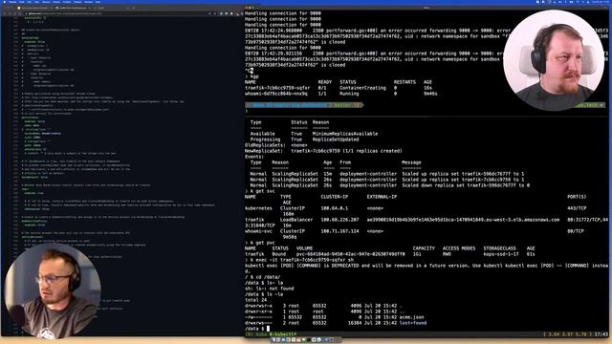This screenshot has width=612, height=344.
Task: Click the tmux clock showing 17:43
Action: pos(601,334)
